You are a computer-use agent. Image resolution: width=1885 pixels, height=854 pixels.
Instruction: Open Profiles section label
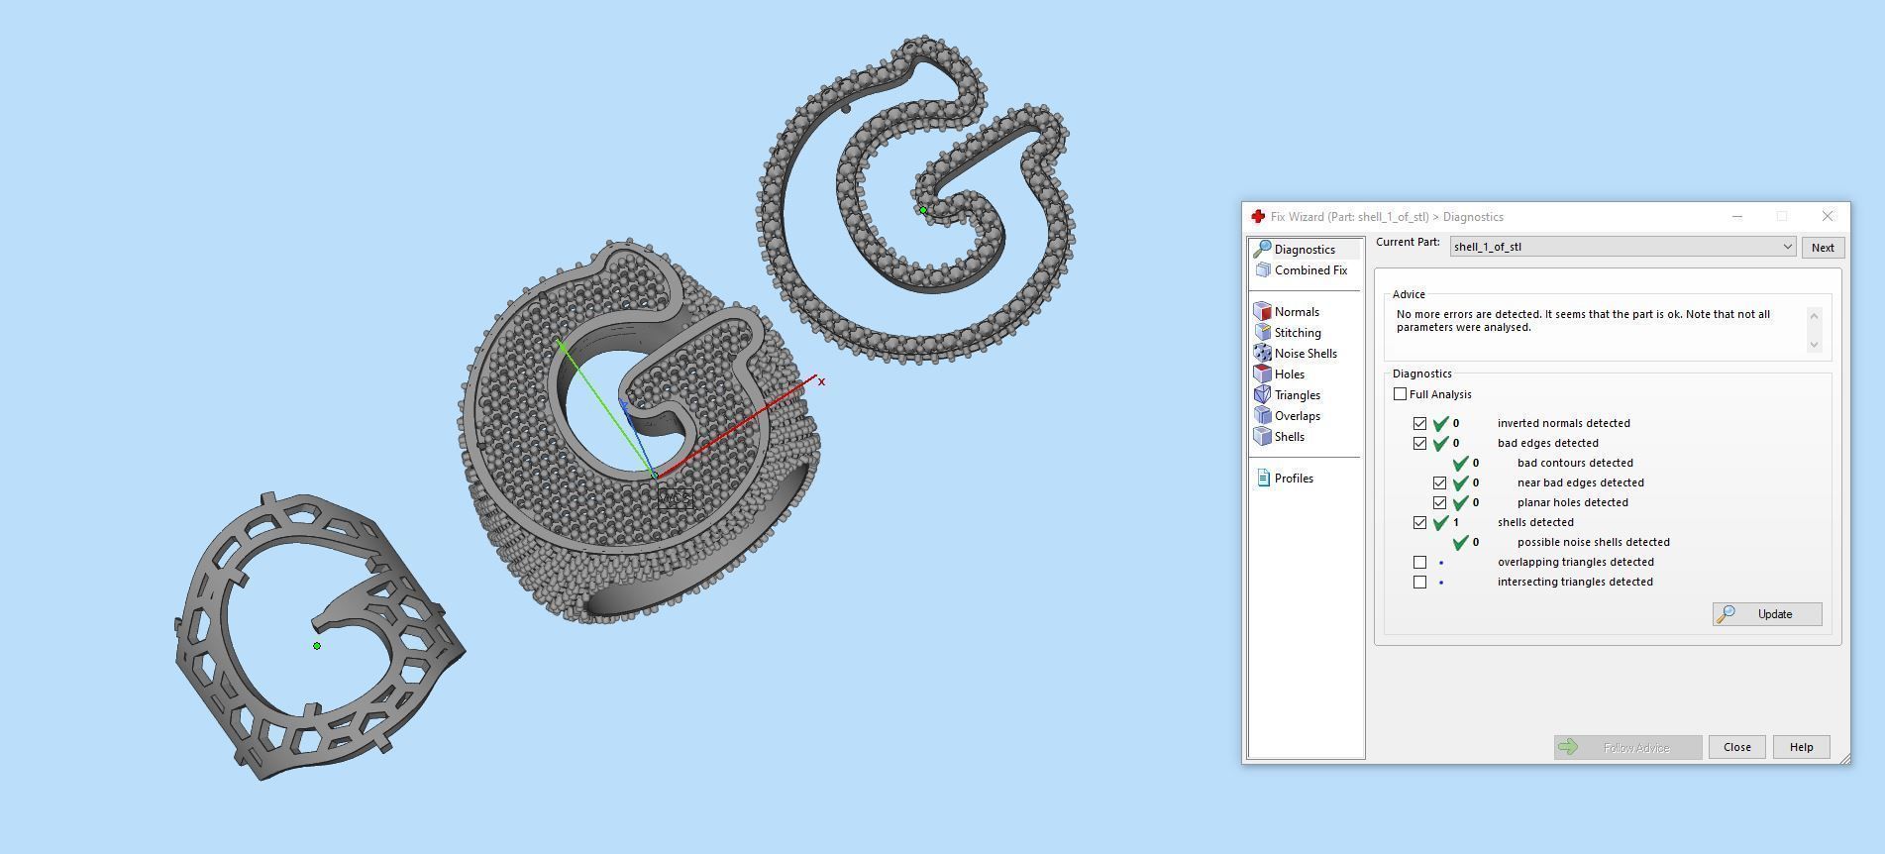1294,479
